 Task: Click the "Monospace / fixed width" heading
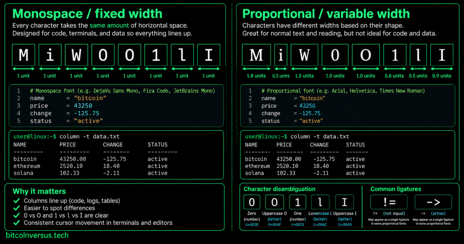click(x=87, y=14)
